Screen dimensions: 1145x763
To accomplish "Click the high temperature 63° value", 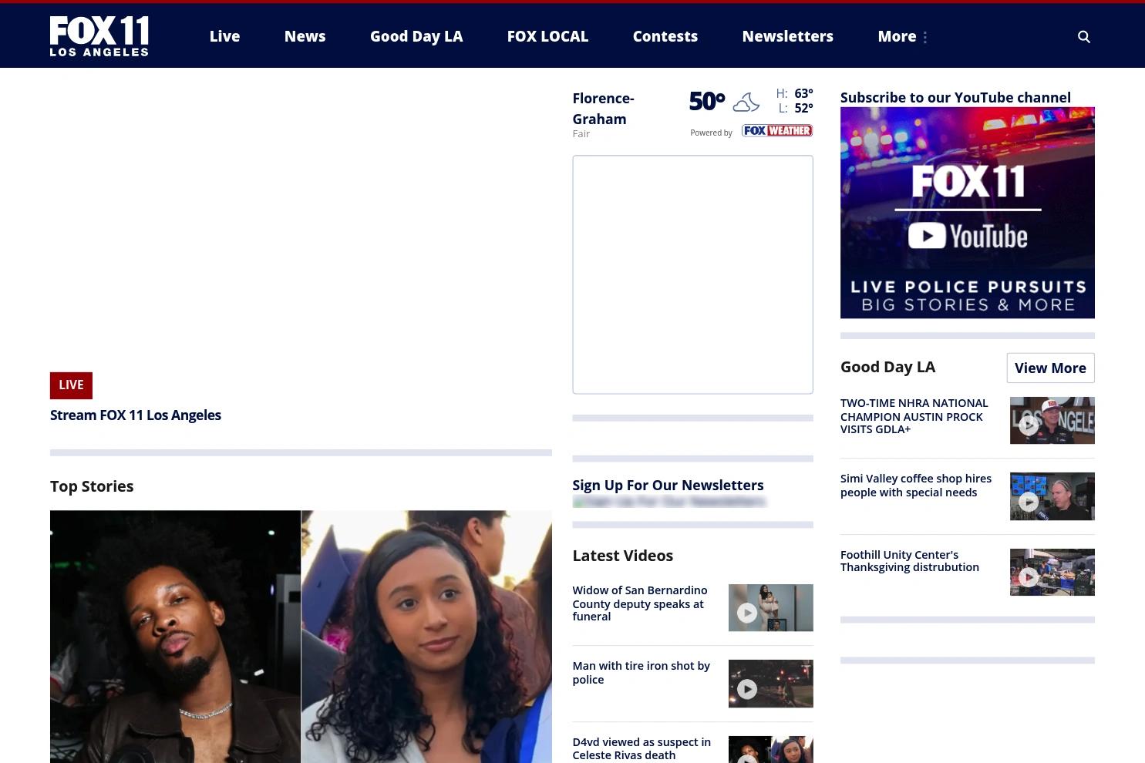I will (x=803, y=93).
